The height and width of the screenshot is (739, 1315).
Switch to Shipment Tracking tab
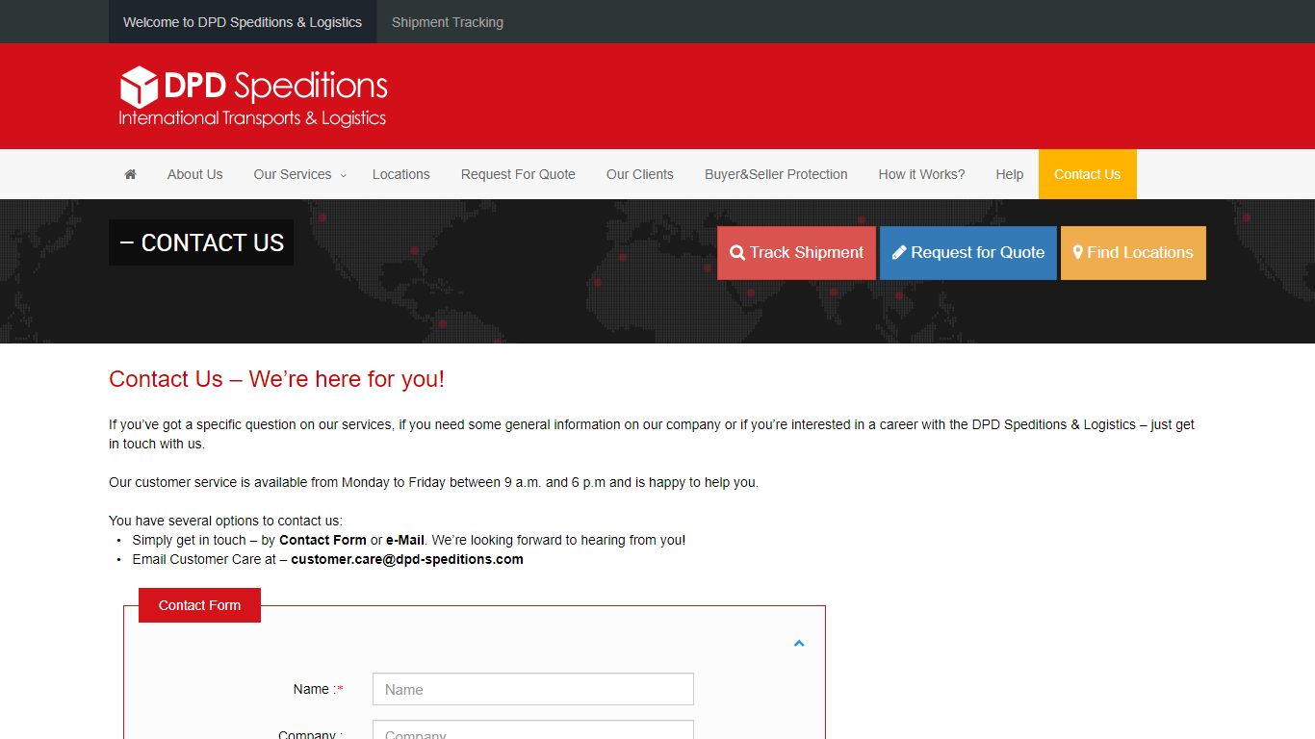[x=448, y=22]
